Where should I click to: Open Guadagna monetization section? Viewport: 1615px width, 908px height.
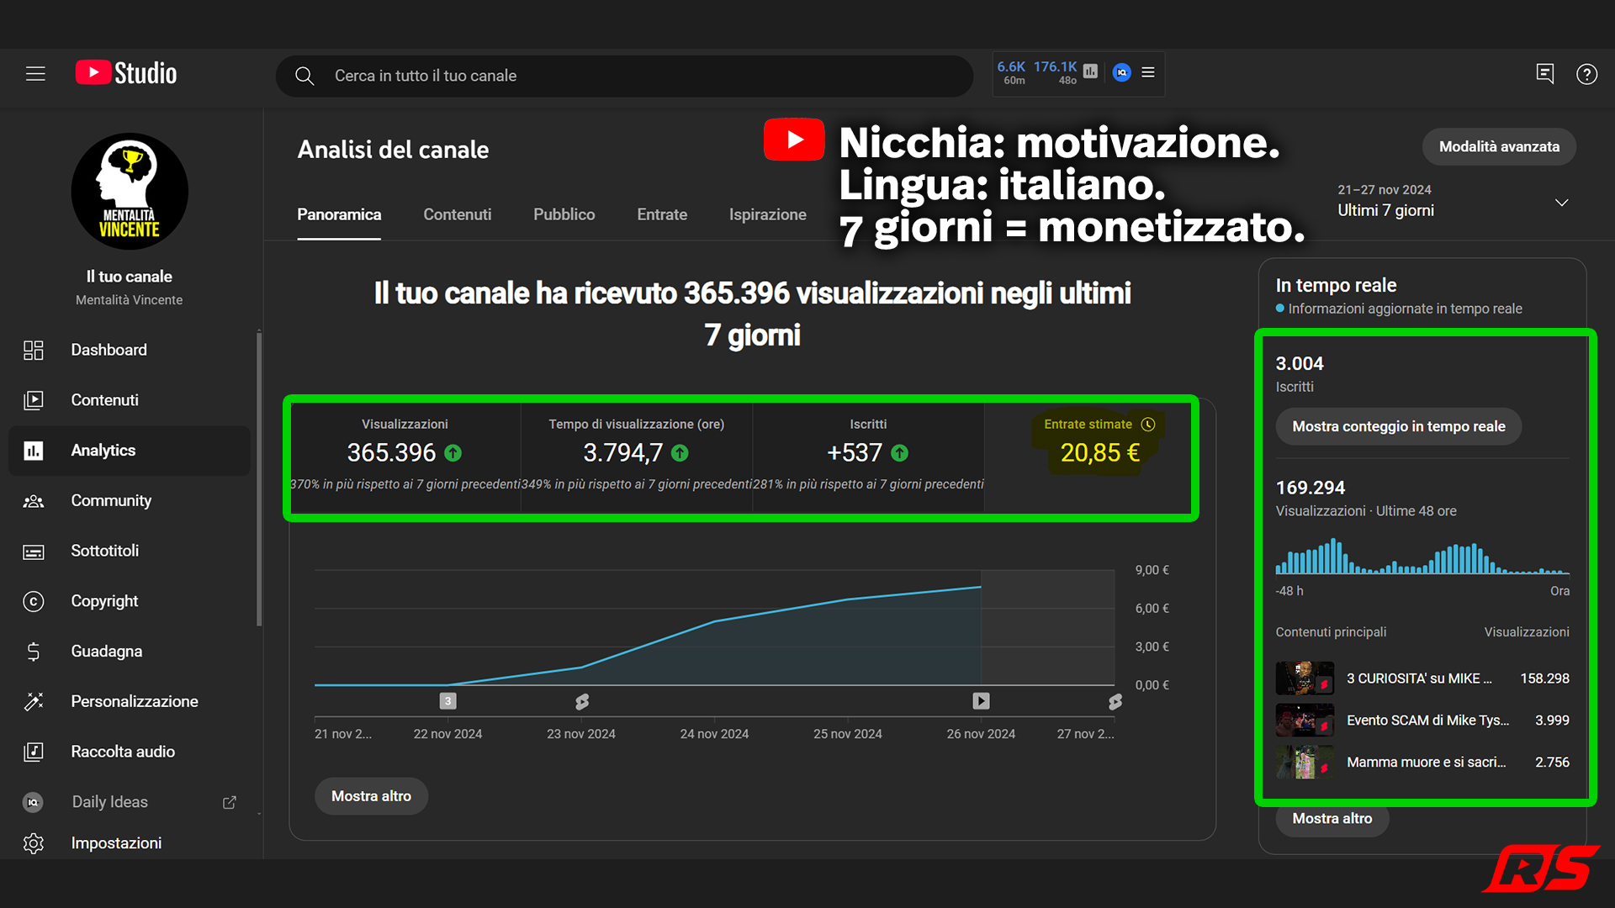click(x=130, y=652)
